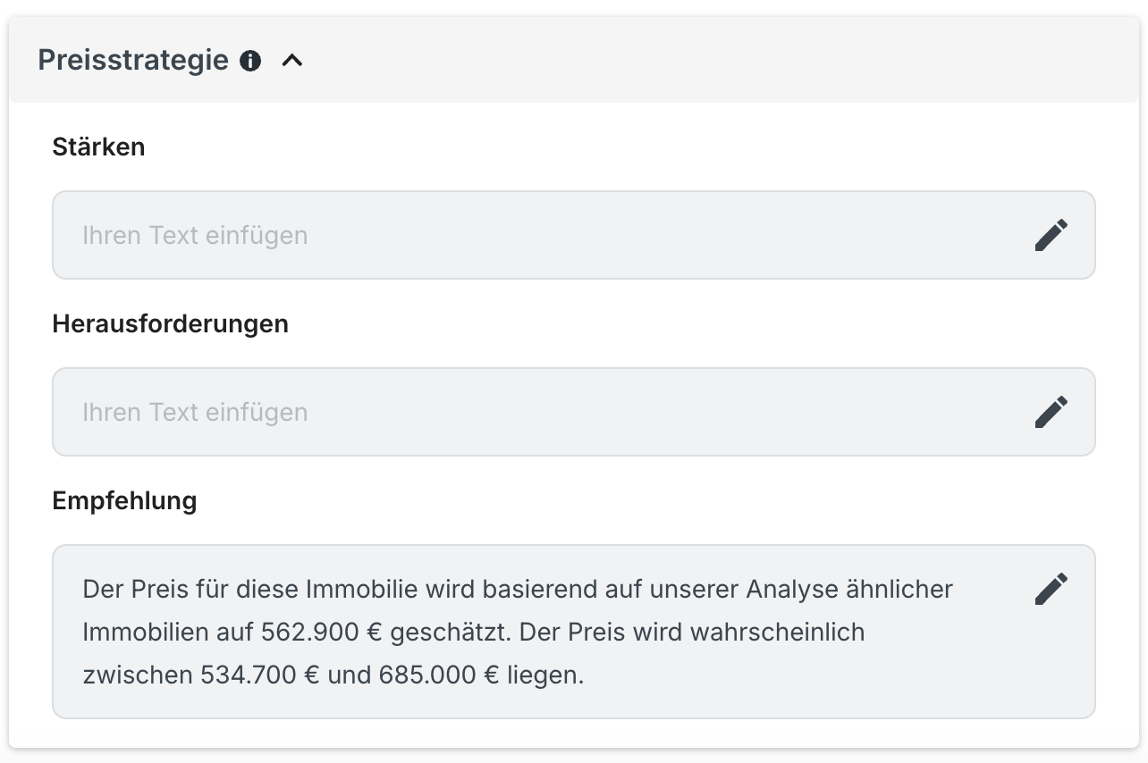Click the word liegen ending the recommendation
This screenshot has height=763, width=1148.
(545, 675)
